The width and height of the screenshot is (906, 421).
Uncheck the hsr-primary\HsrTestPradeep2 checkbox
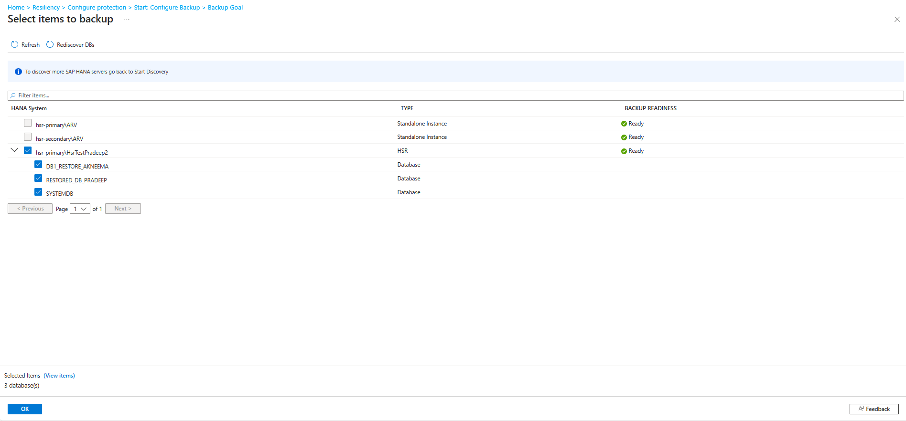[28, 150]
